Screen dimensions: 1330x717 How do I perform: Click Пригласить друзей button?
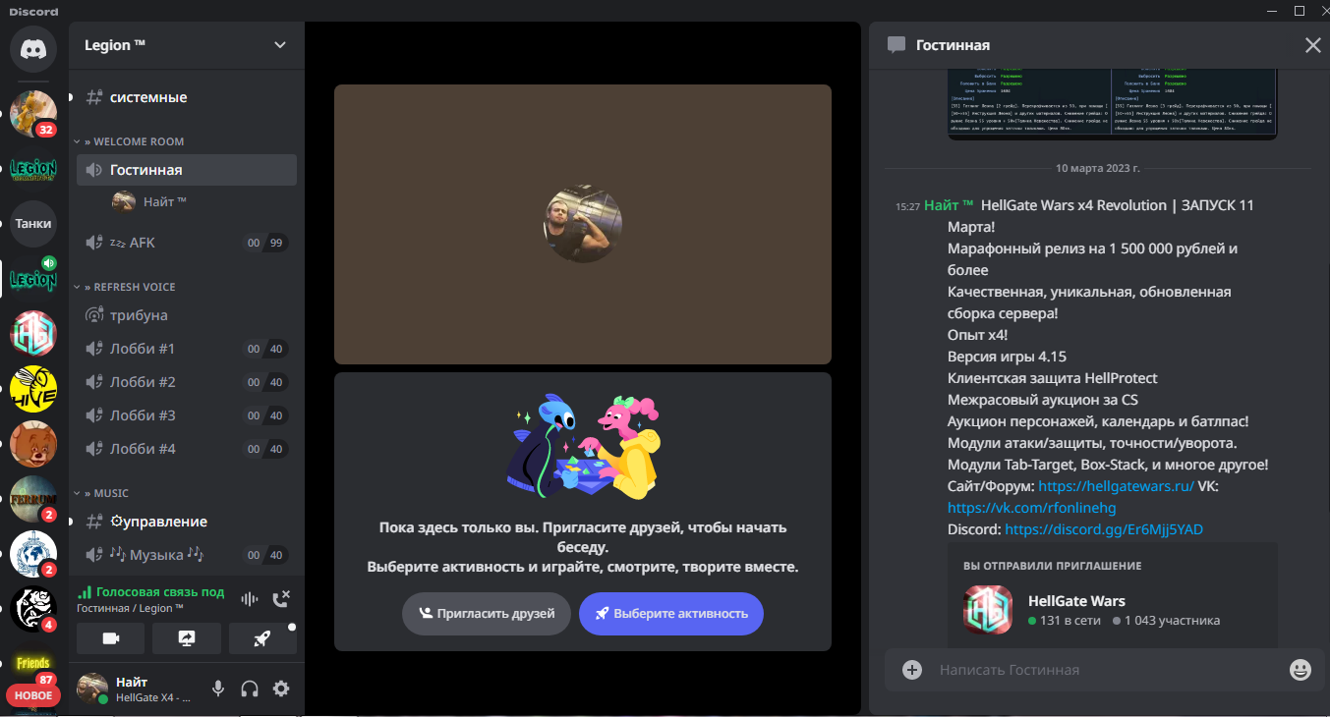[x=486, y=614]
